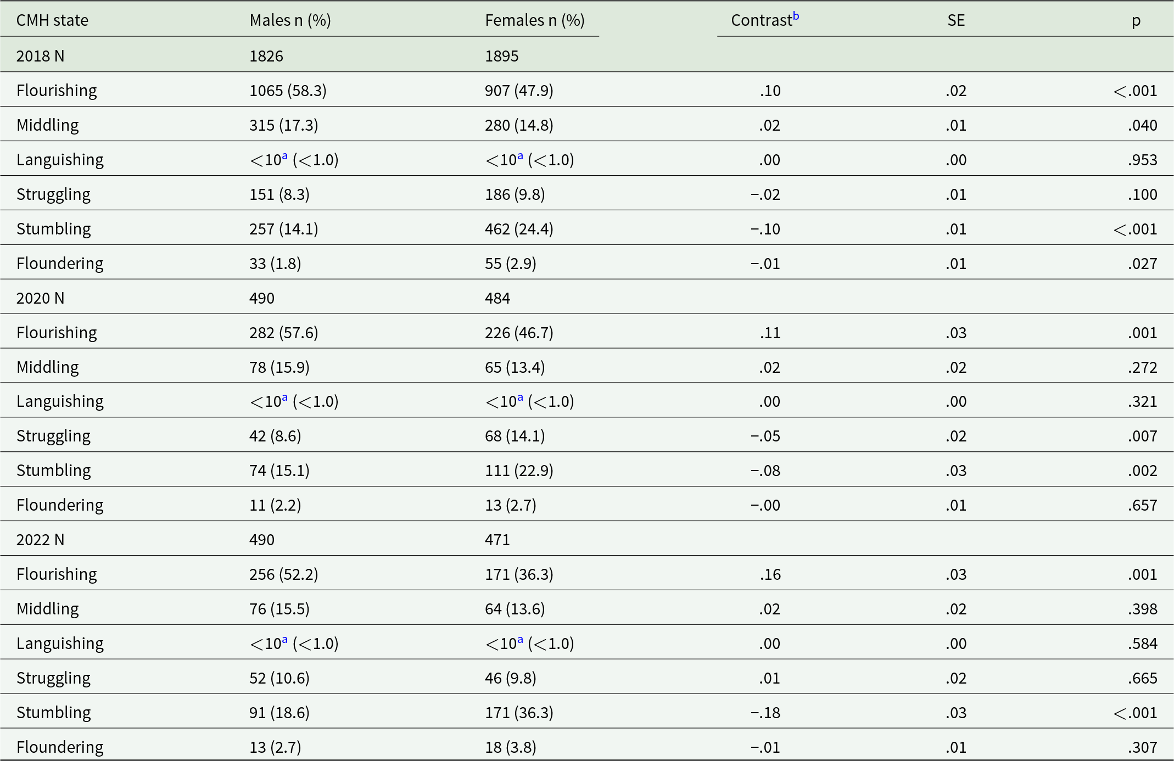Screen dimensions: 1174x761
Task: Open footnote a in 2018 Languishing females cell
Action: (x=520, y=156)
